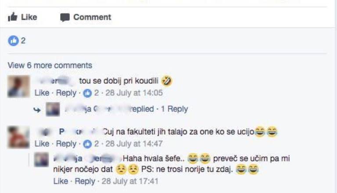This screenshot has width=337, height=193.
Task: Open the post's blue like reaction count
Action: tap(17, 41)
